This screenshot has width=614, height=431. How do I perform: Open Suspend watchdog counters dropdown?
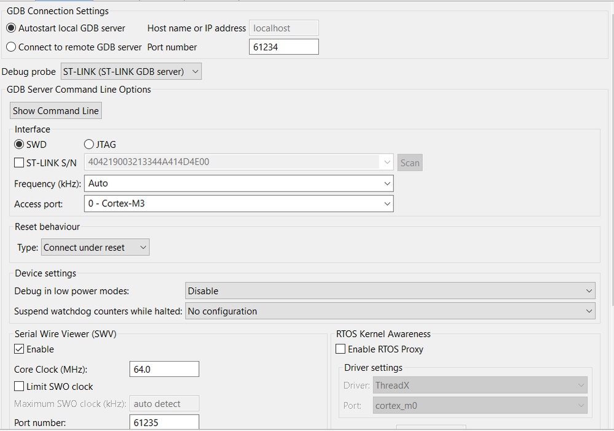point(390,311)
